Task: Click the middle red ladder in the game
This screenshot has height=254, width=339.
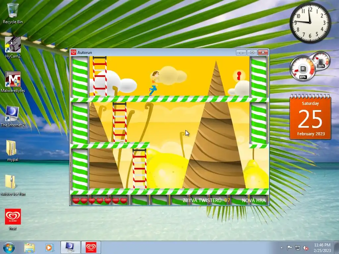Action: (120, 122)
